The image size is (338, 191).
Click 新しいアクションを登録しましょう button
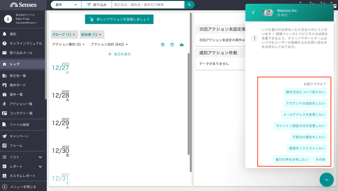pyautogui.click(x=119, y=19)
